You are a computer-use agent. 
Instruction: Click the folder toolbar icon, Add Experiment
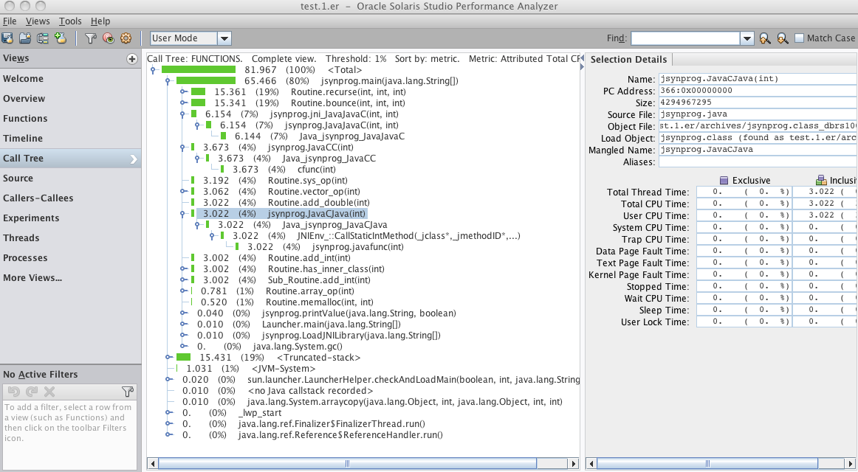coord(25,38)
